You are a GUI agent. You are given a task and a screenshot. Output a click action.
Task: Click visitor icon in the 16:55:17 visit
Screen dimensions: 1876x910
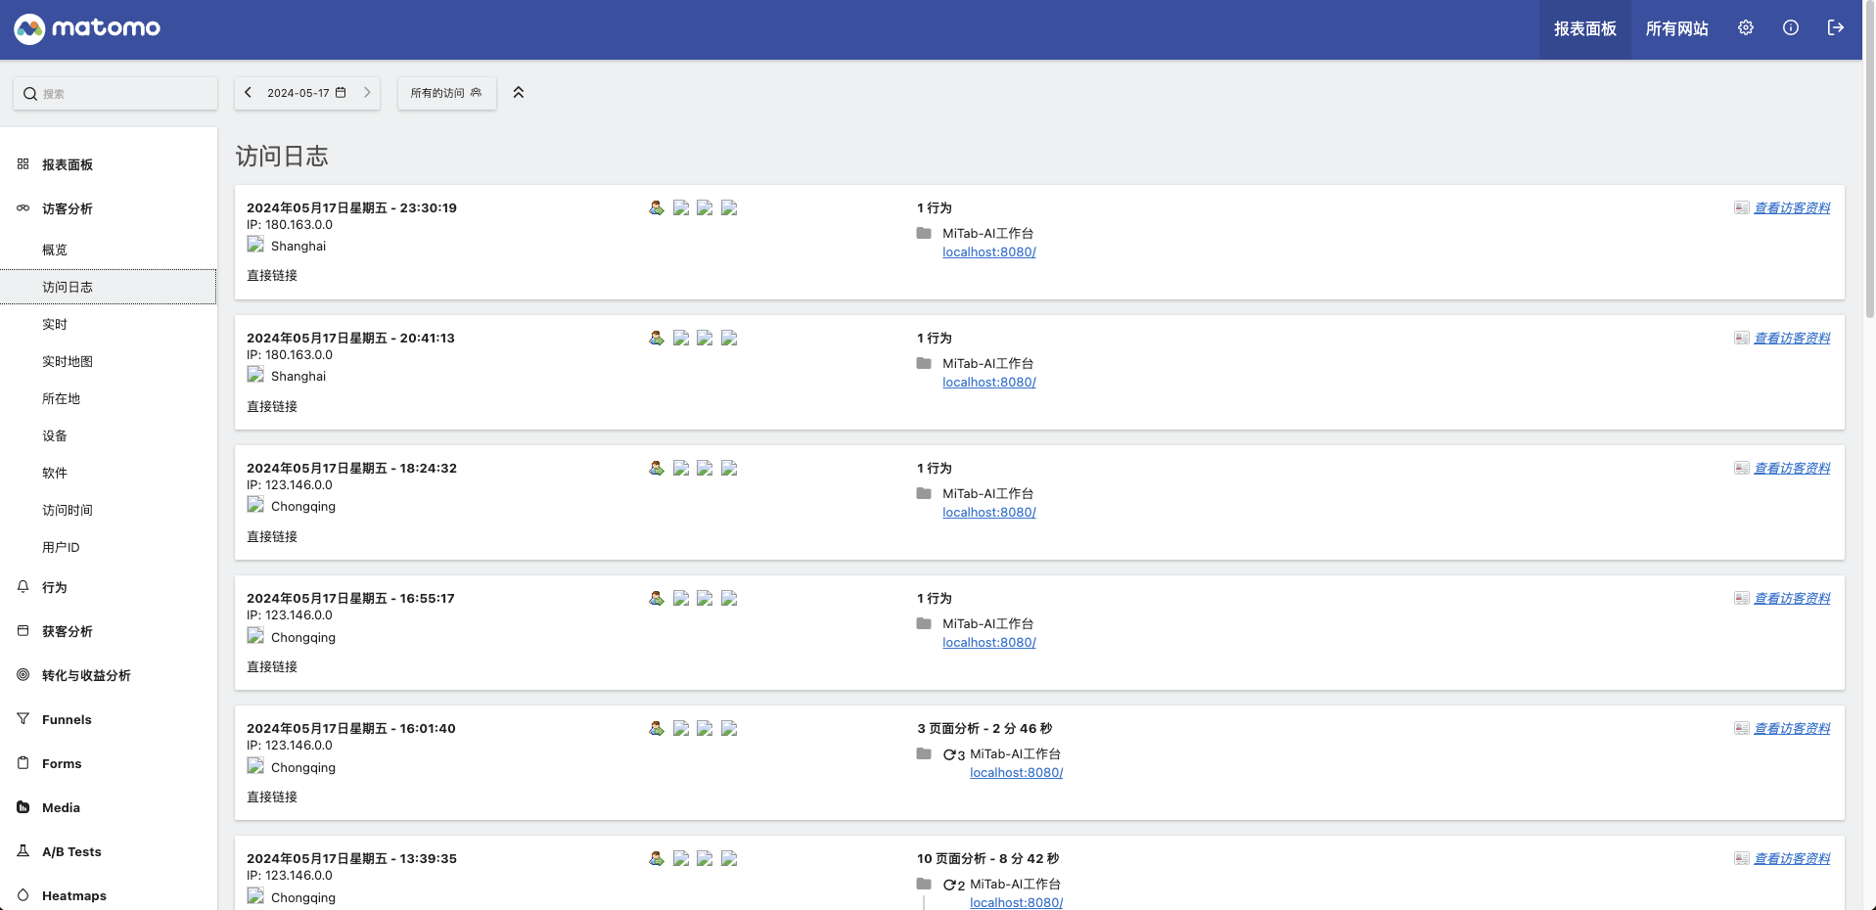click(x=657, y=598)
